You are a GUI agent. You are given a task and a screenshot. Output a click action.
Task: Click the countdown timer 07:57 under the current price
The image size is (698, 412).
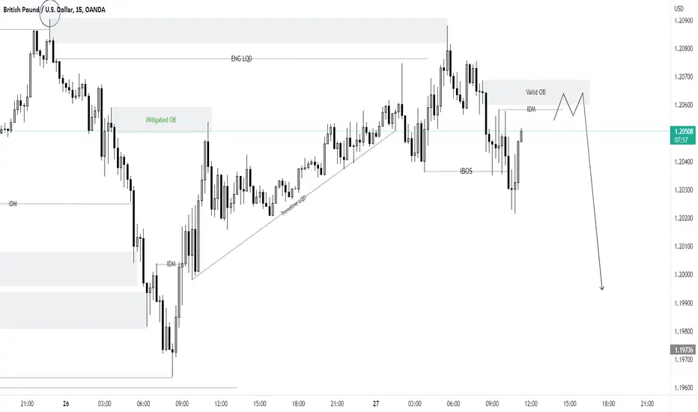tap(681, 140)
